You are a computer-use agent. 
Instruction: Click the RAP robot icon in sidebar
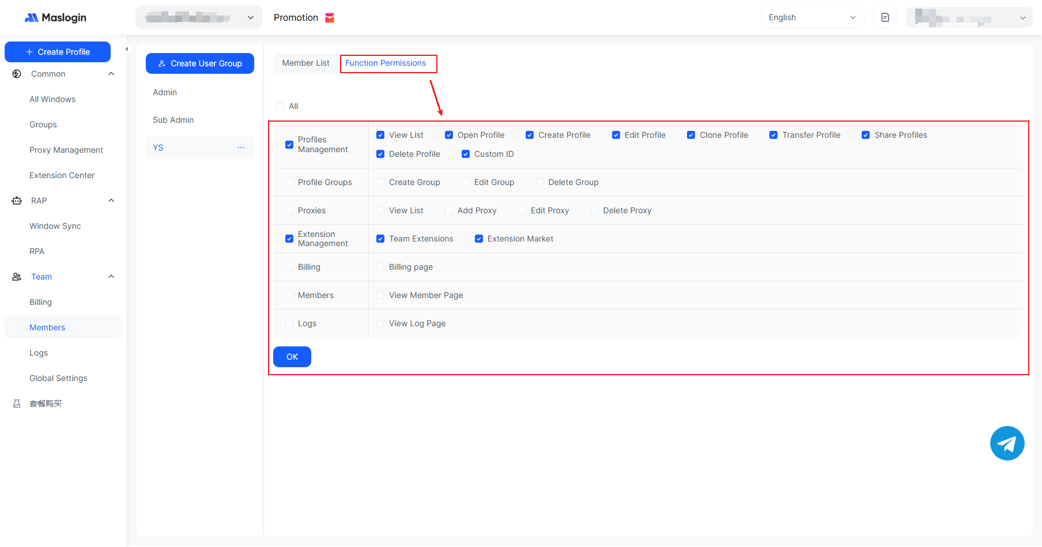click(17, 201)
